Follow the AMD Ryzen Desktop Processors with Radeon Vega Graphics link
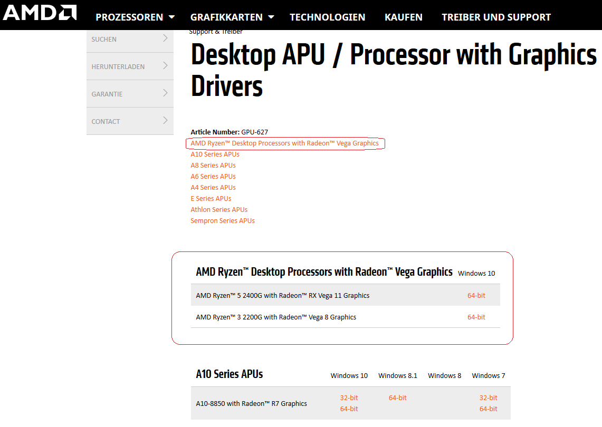Screen dimensions: 602x427 (x=284, y=143)
